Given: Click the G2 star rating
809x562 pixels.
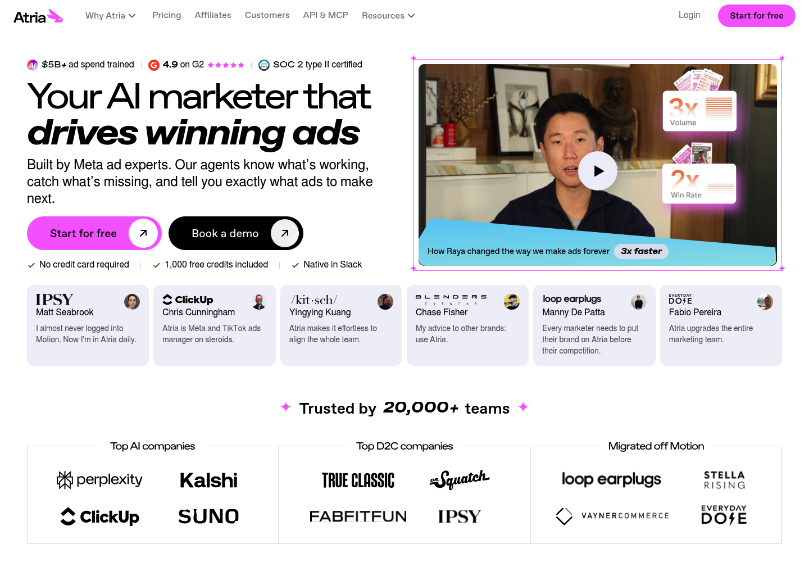Looking at the screenshot, I should tap(226, 65).
